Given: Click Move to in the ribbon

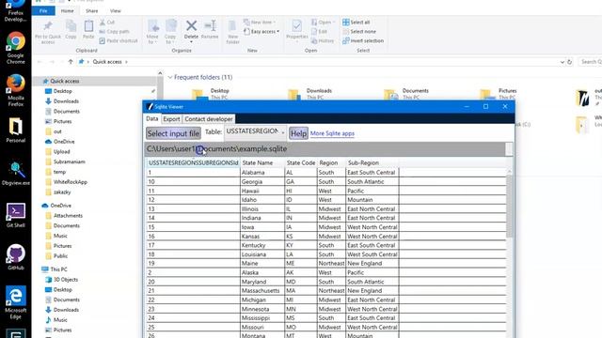Looking at the screenshot, I should (x=152, y=32).
